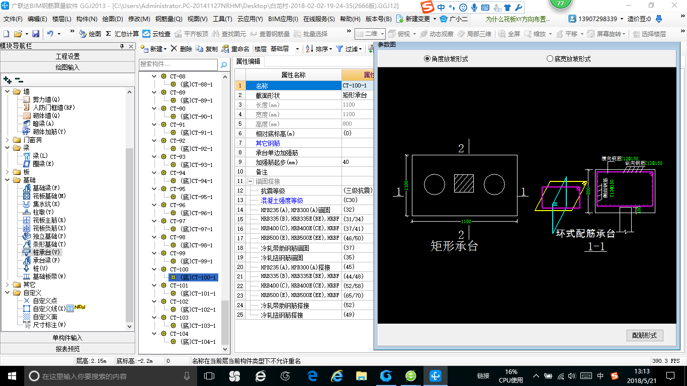Screen dimensions: 687x386
Task: Click the 复制 copy component button
Action: point(207,49)
